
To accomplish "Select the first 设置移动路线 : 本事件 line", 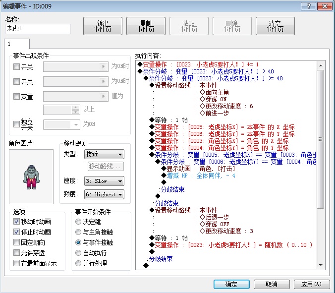I will [x=183, y=85].
